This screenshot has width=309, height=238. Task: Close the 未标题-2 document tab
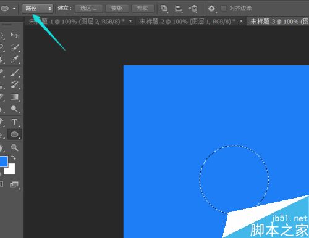coord(241,21)
